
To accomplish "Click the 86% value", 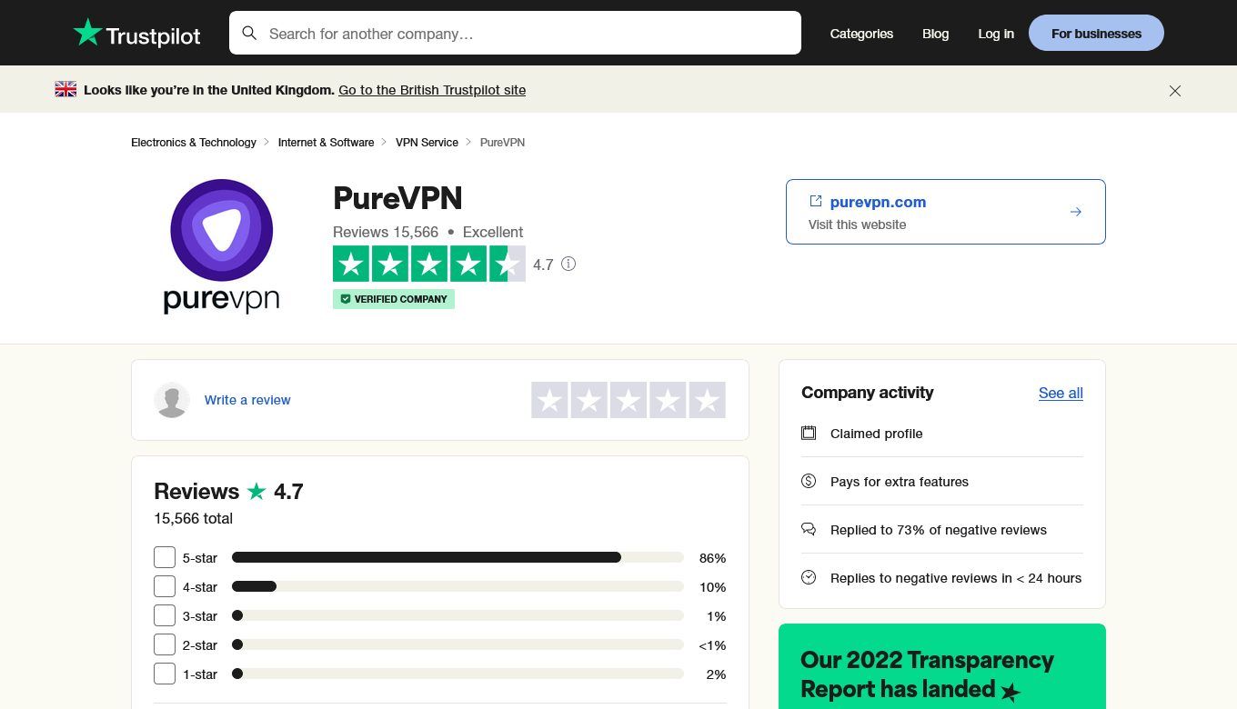I will 712,558.
